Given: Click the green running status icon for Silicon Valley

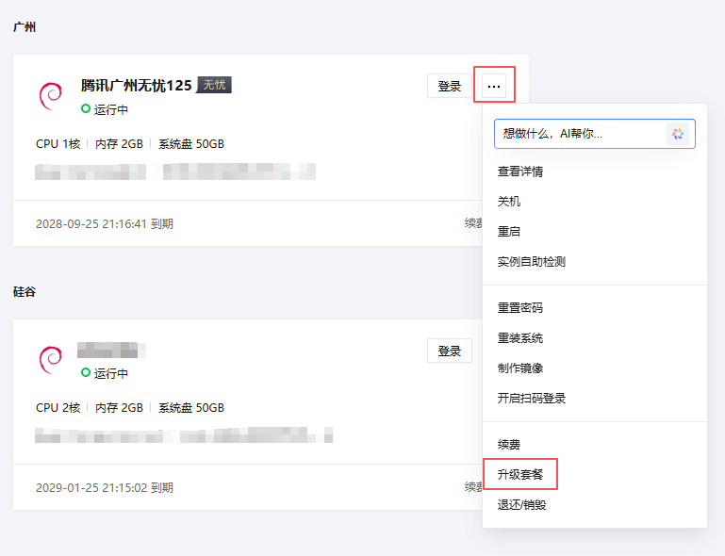Looking at the screenshot, I should [86, 373].
